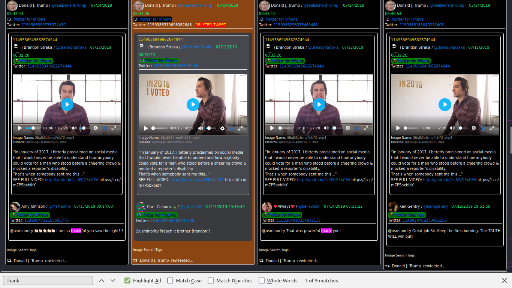Play the video showing 00:00 elapsed time
The height and width of the screenshot is (288, 512).
click(x=398, y=128)
